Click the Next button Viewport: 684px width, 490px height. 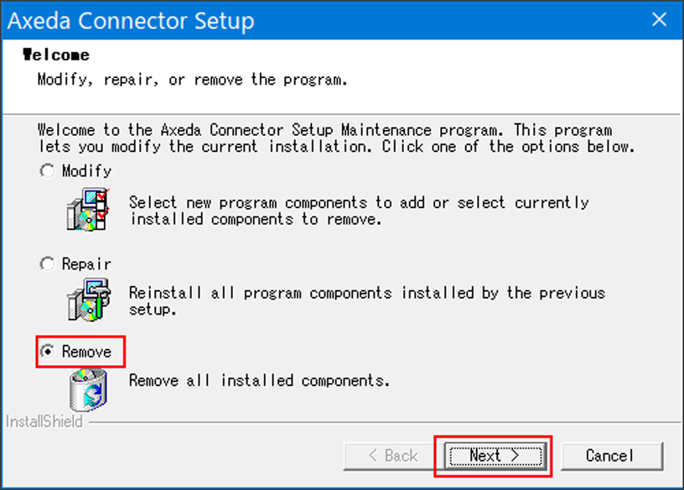click(495, 456)
